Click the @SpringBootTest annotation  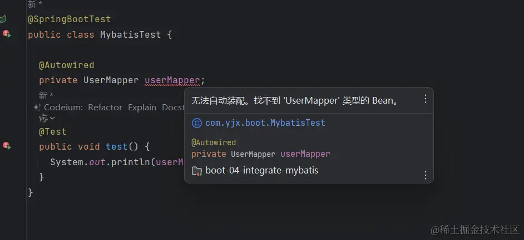(x=69, y=19)
